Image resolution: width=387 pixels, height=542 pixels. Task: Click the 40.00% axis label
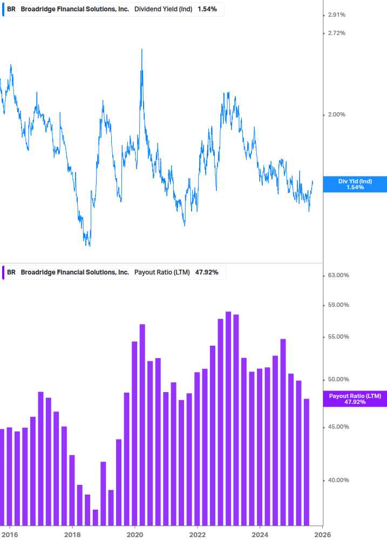[x=338, y=480]
